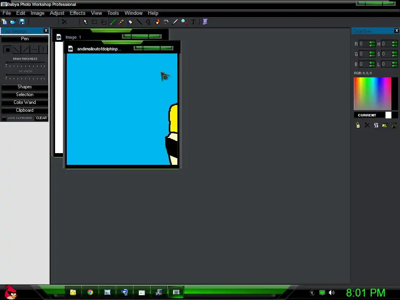Click the New image toolbar icon

[4, 22]
